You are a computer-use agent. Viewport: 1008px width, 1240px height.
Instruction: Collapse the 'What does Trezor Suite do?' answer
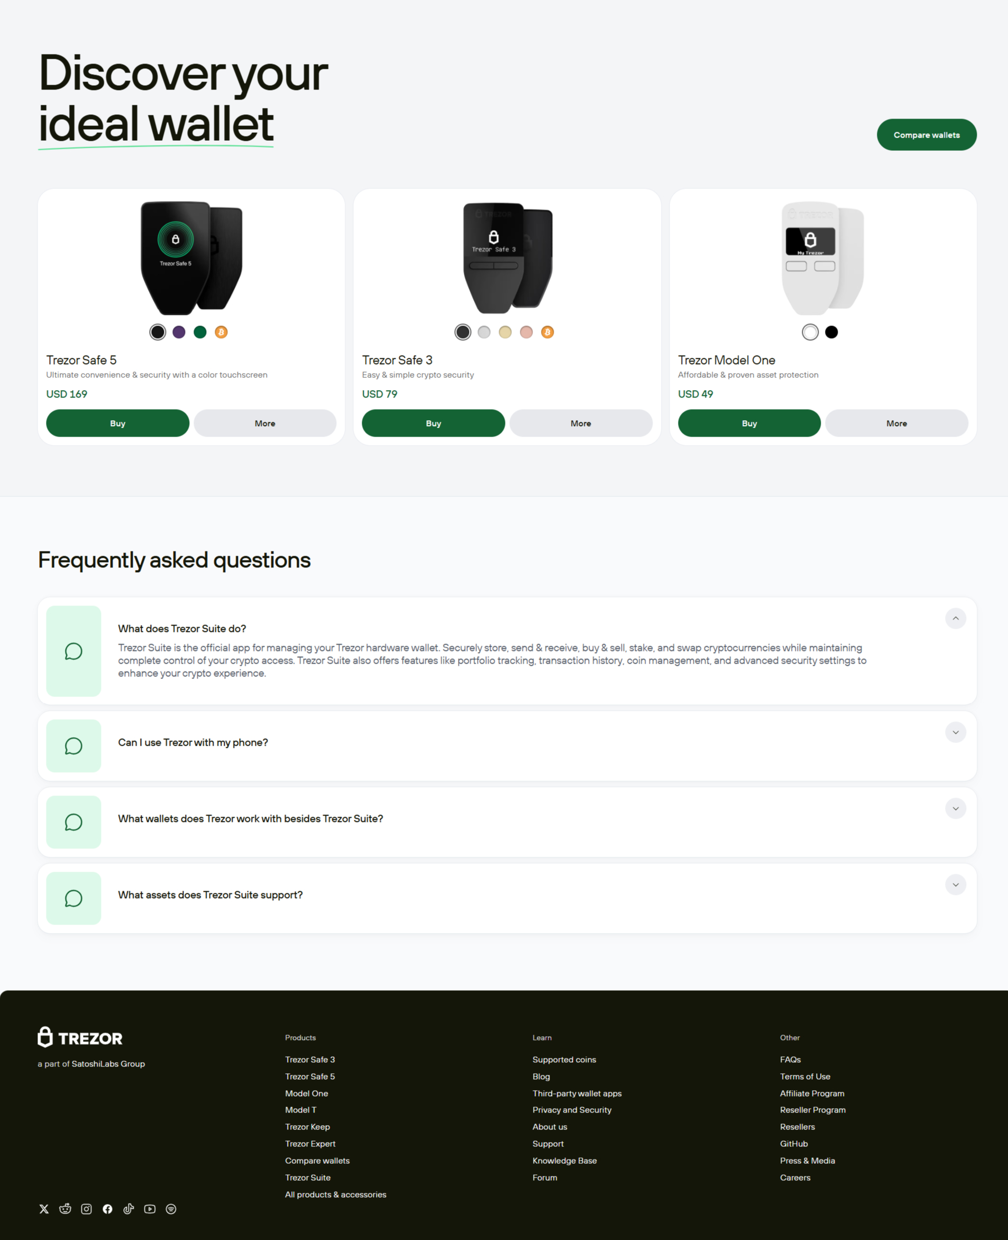956,618
